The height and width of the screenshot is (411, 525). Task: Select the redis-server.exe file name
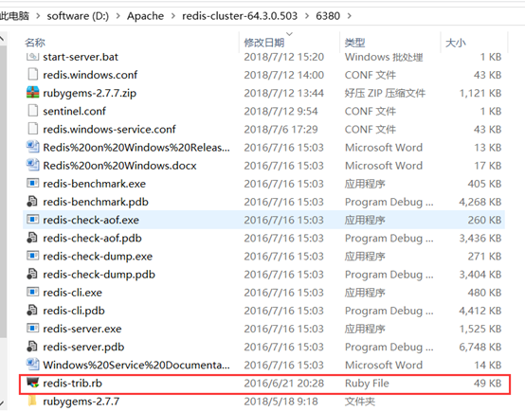click(x=82, y=329)
